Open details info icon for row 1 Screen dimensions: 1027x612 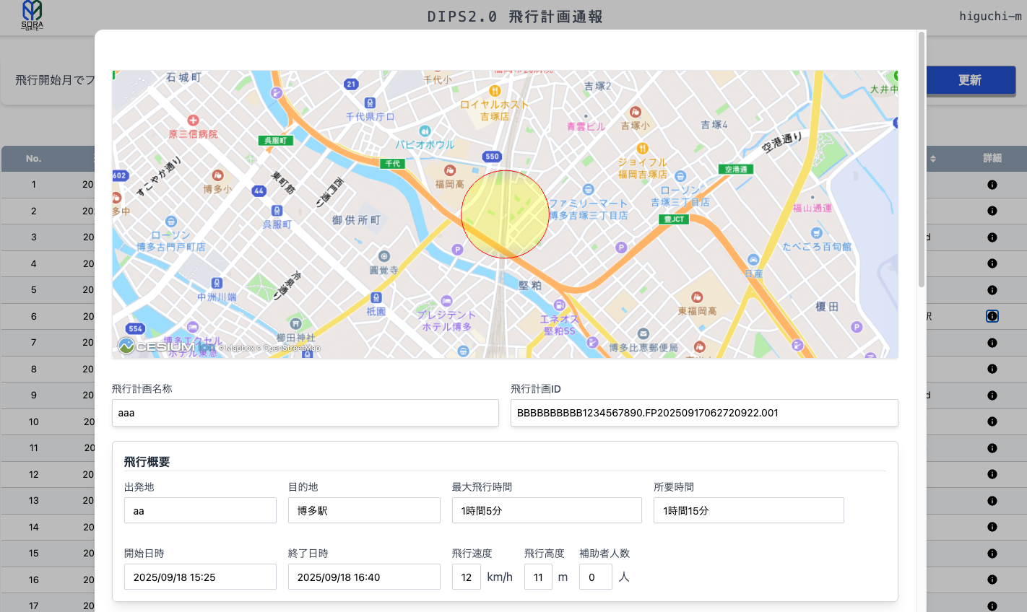point(992,185)
